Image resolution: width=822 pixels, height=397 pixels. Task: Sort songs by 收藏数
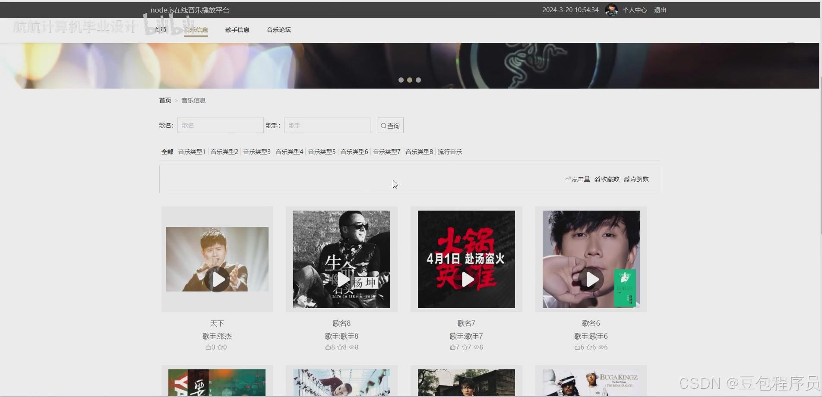[607, 179]
